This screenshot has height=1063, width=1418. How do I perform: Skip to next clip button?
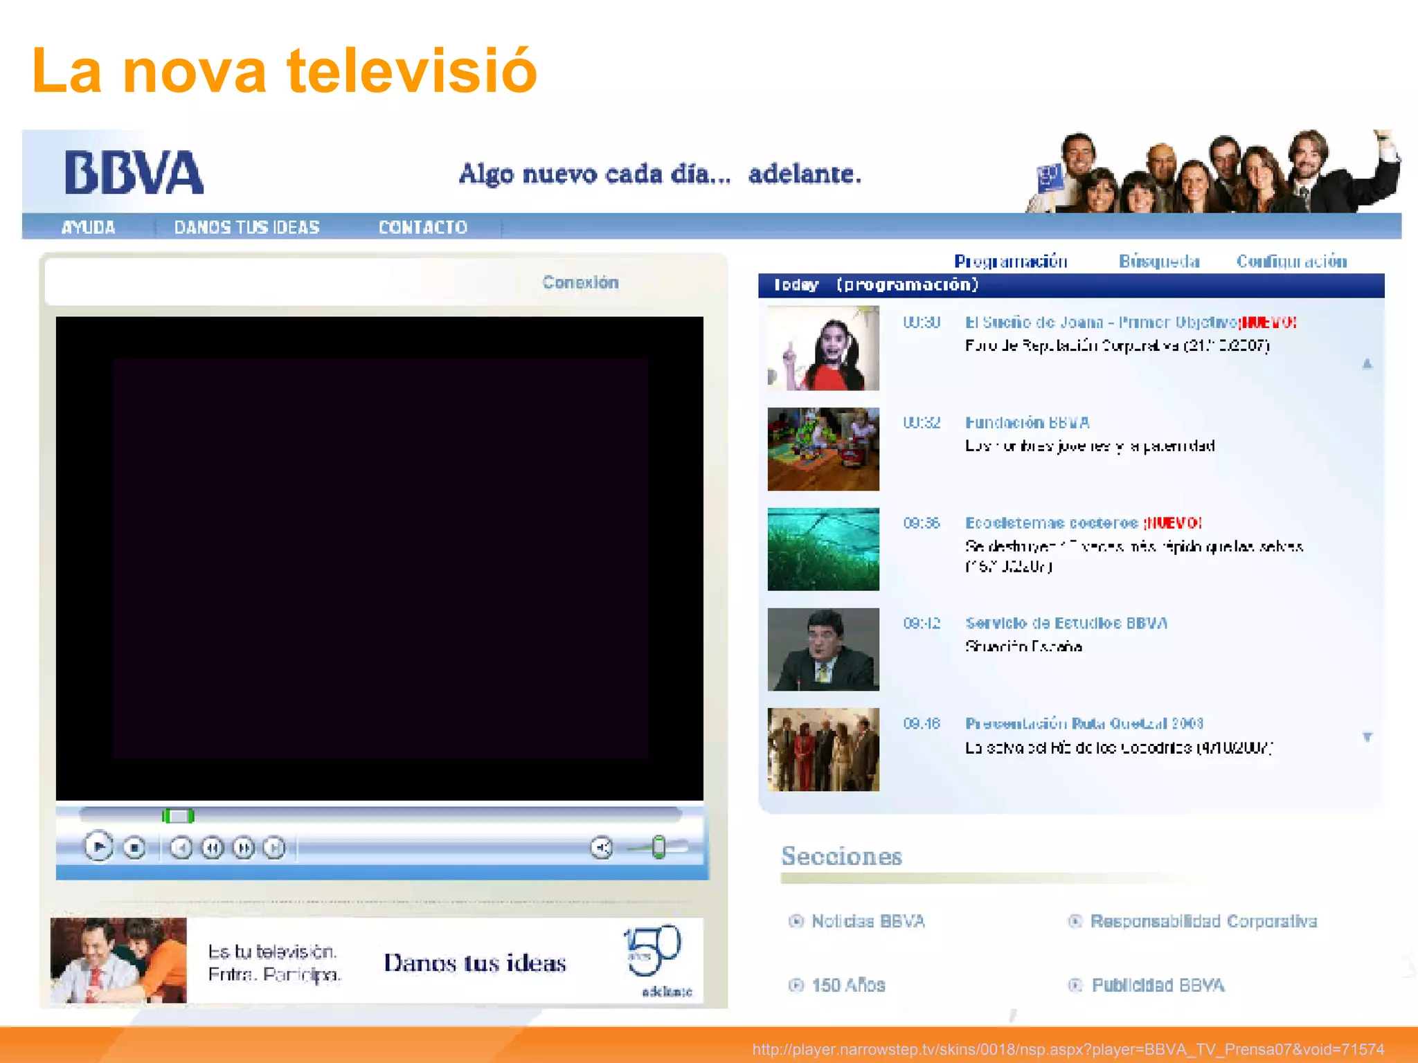(x=275, y=847)
